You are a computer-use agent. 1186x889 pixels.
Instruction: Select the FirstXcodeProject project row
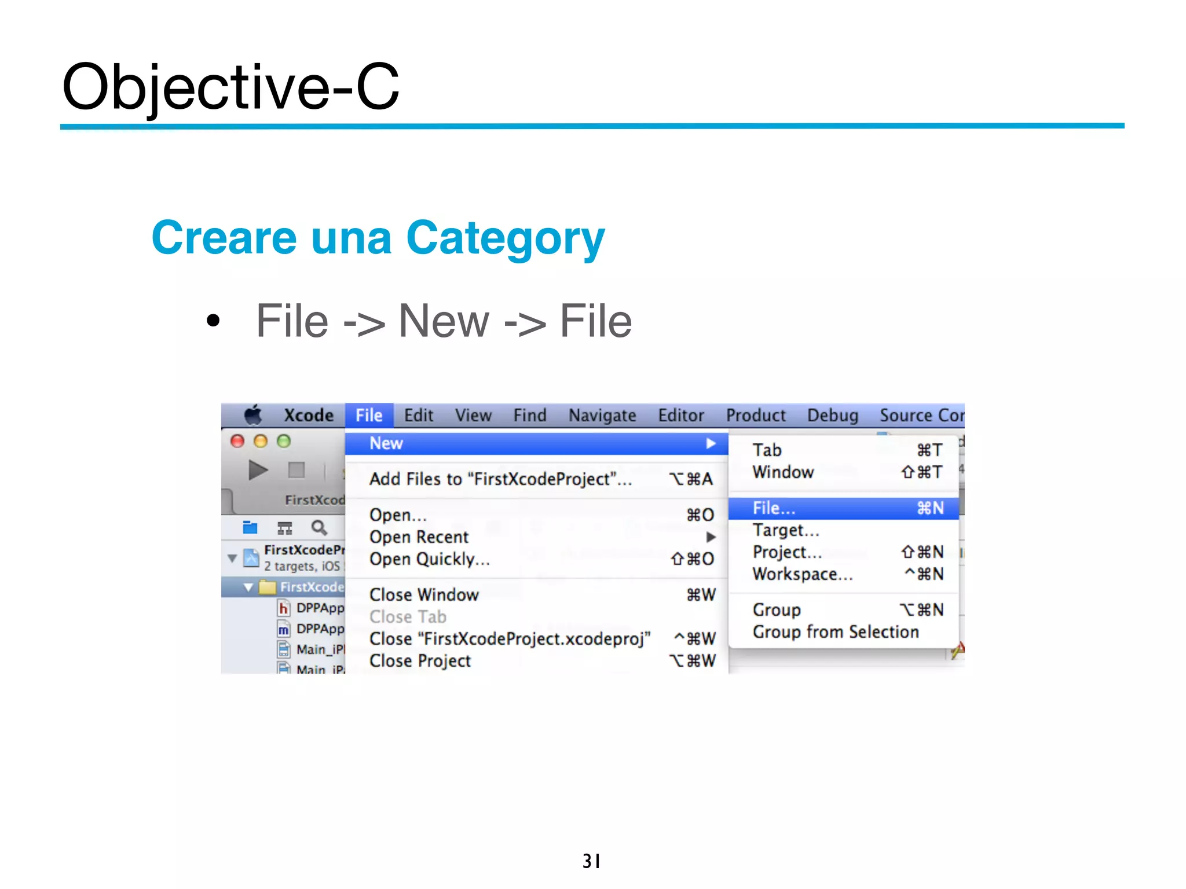(x=283, y=558)
